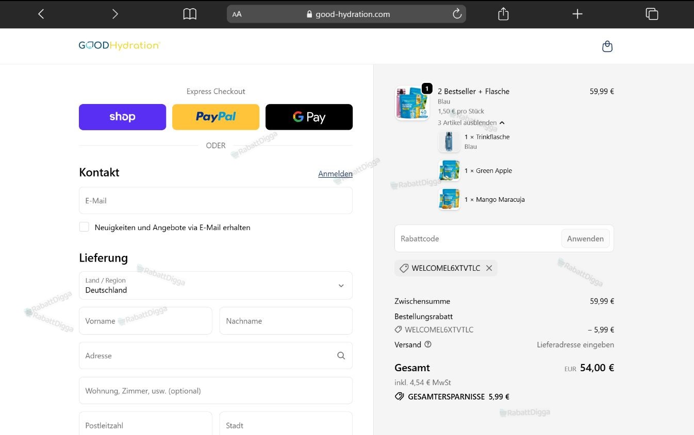The height and width of the screenshot is (435, 694).
Task: Click the 1,50 € pro Stück text
Action: (x=461, y=111)
